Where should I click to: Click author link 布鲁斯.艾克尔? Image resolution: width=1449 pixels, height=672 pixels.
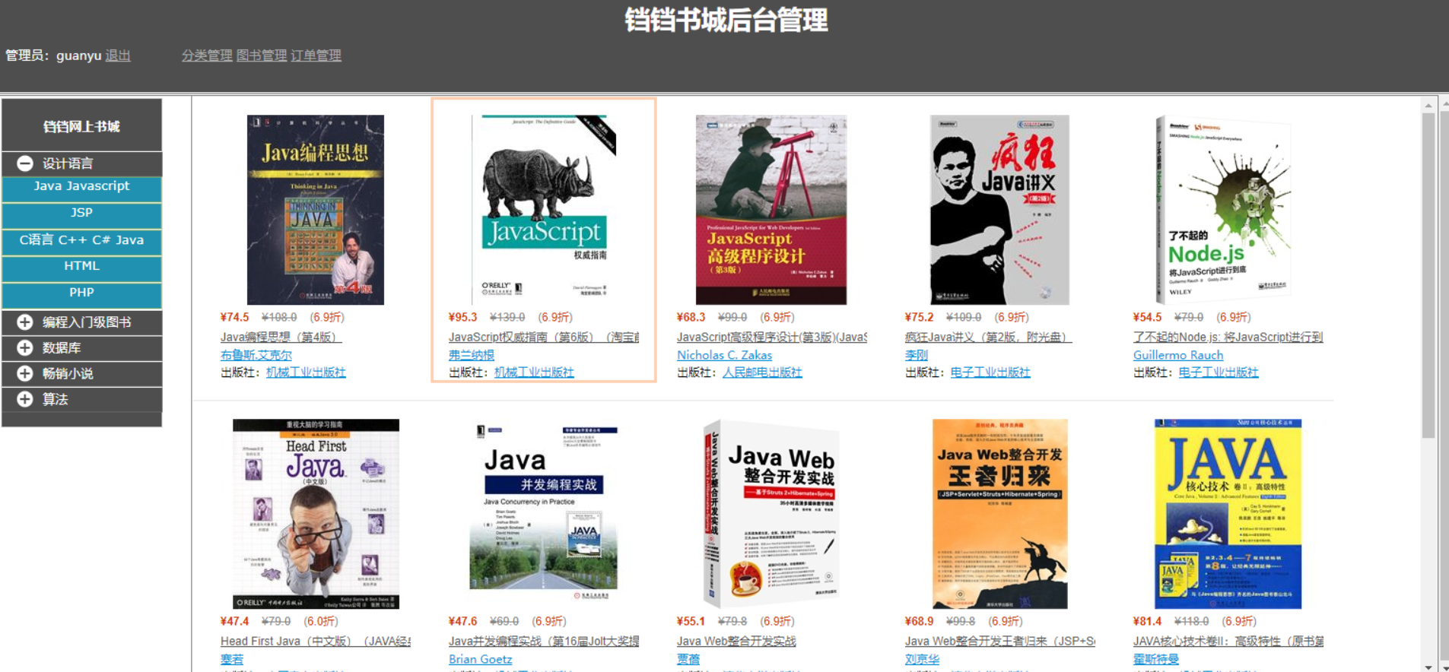coord(256,355)
